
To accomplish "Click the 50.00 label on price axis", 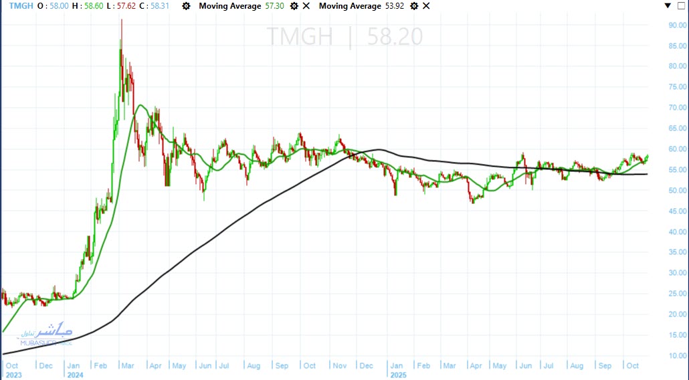I will [x=677, y=191].
